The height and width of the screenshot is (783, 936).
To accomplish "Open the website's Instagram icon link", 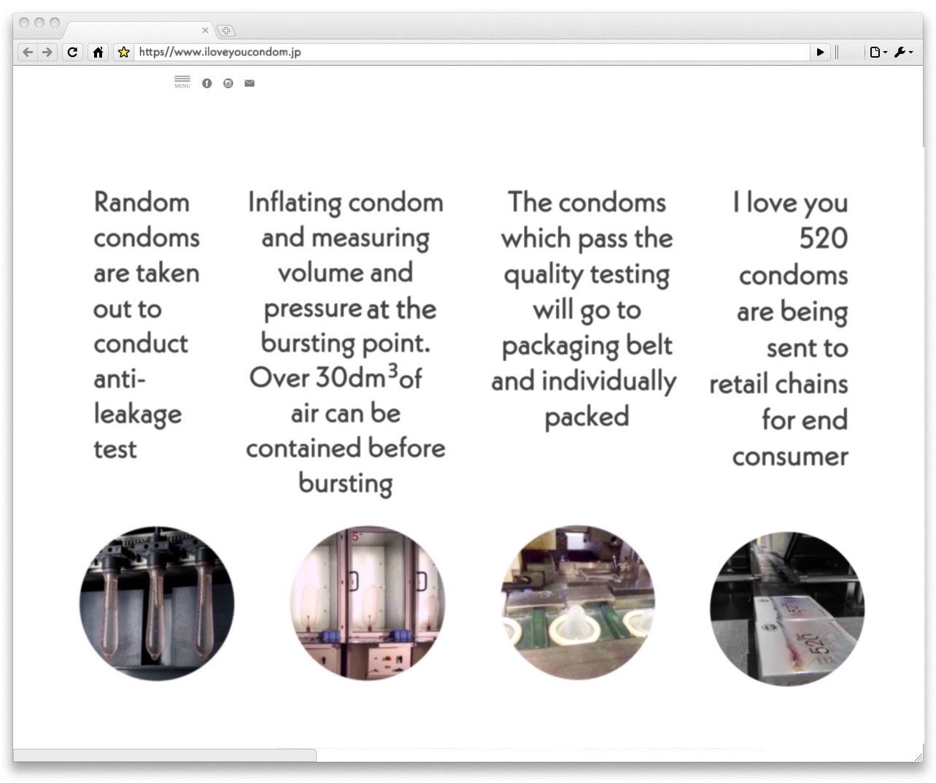I will (x=228, y=83).
